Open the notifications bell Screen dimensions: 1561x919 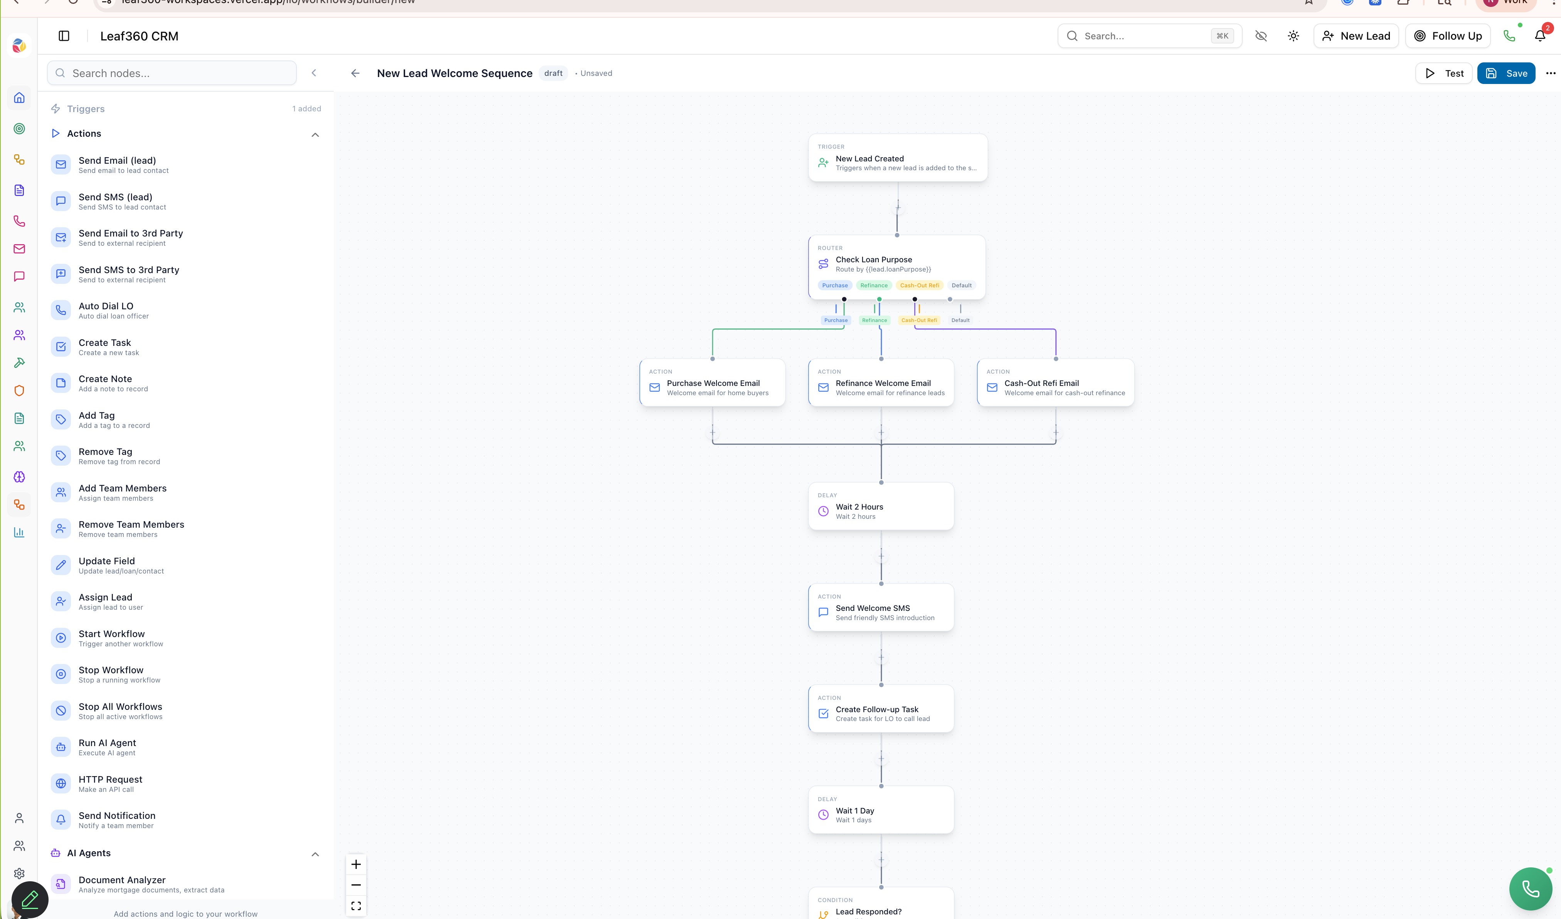(x=1540, y=36)
